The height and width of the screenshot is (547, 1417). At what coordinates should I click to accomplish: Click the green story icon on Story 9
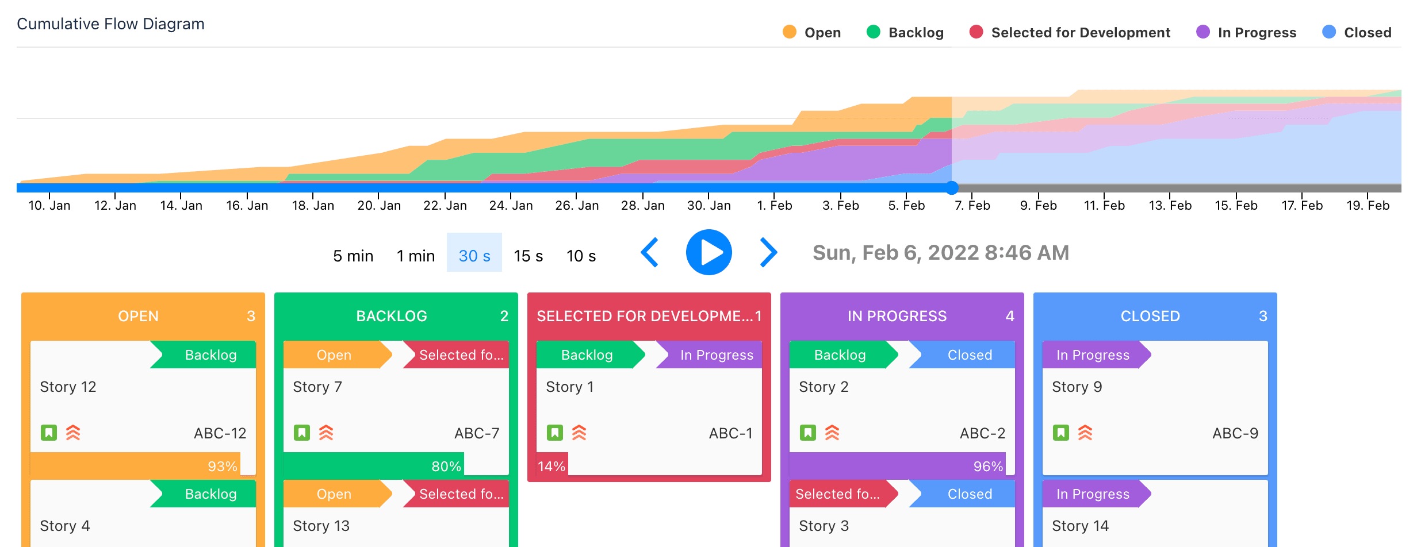point(1061,433)
